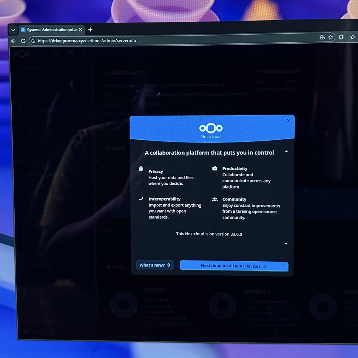Go back to the previous page
The width and height of the screenshot is (358, 358).
pos(13,41)
